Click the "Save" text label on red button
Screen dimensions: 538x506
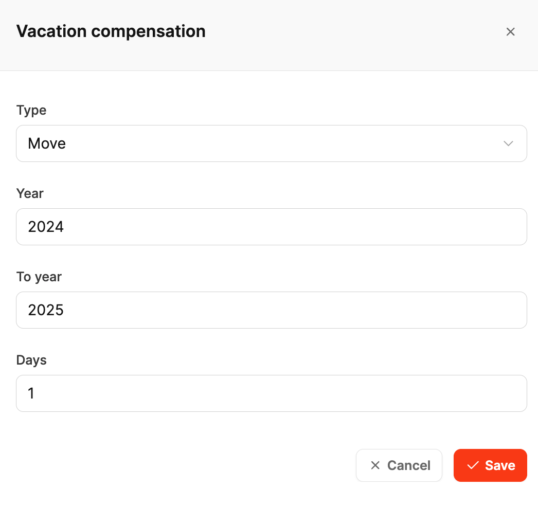click(x=500, y=465)
